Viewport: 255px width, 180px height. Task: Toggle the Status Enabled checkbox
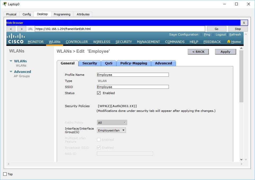click(99, 93)
